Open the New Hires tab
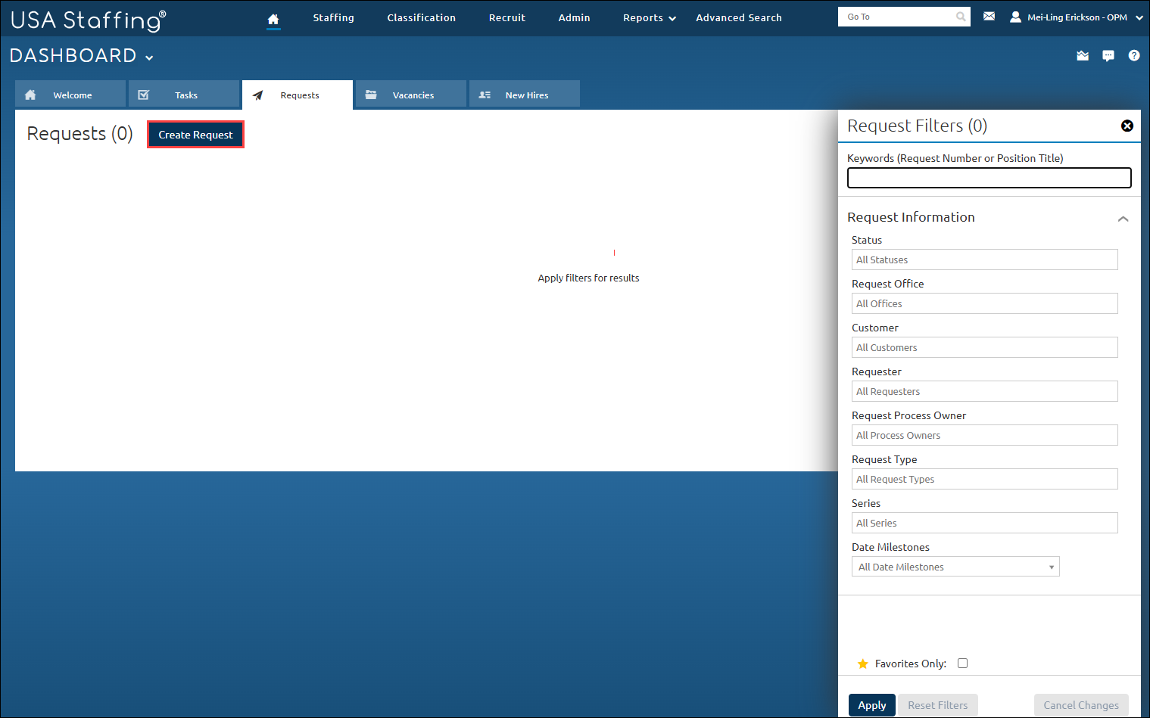 tap(525, 94)
